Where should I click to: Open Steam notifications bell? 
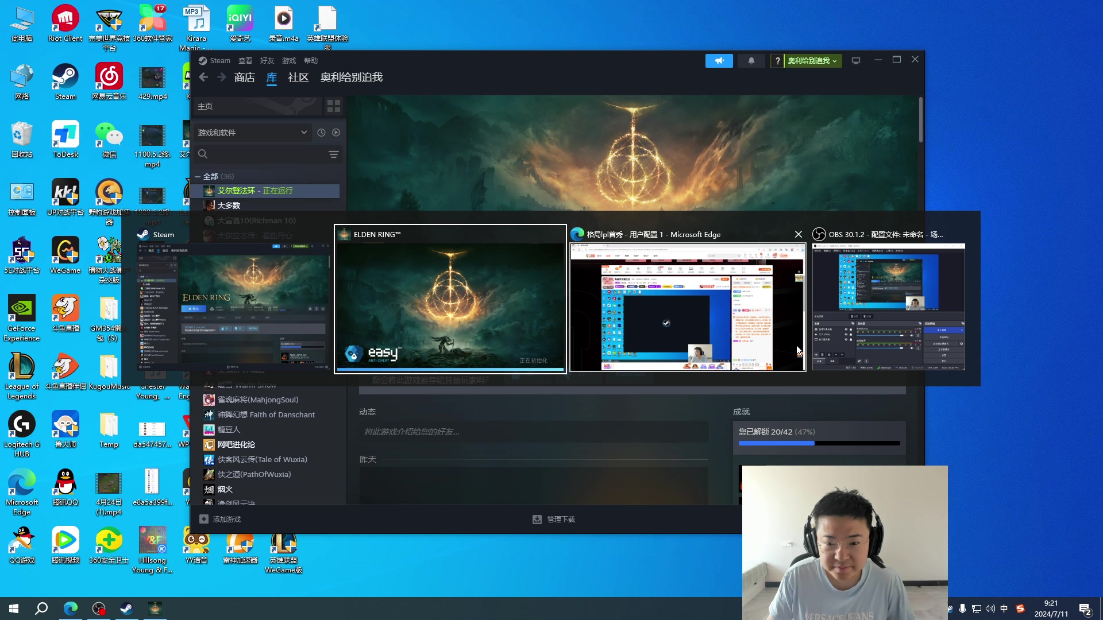click(751, 61)
